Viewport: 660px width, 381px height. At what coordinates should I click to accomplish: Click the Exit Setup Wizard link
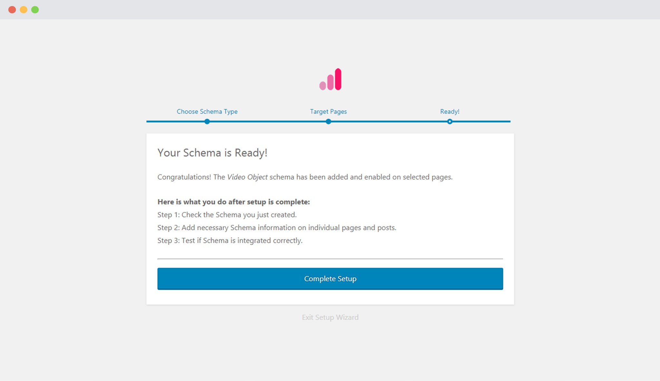(x=330, y=317)
